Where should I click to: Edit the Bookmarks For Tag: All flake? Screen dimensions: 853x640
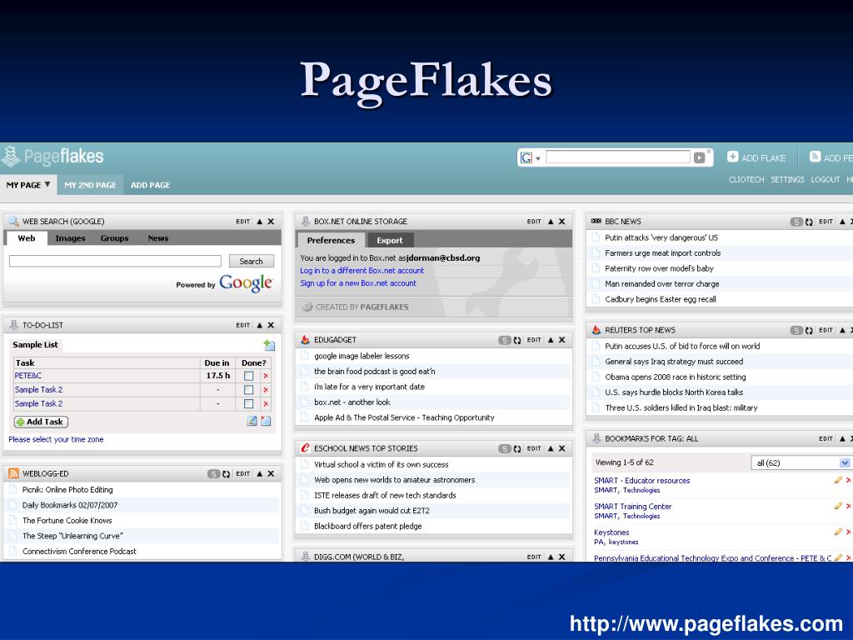click(826, 438)
